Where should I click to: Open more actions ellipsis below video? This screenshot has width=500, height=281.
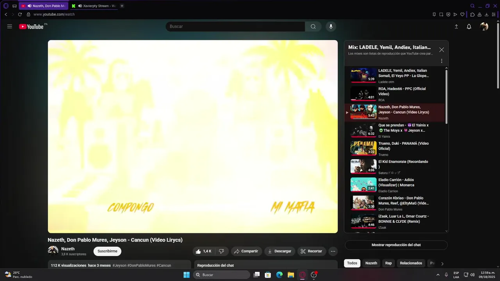point(333,251)
